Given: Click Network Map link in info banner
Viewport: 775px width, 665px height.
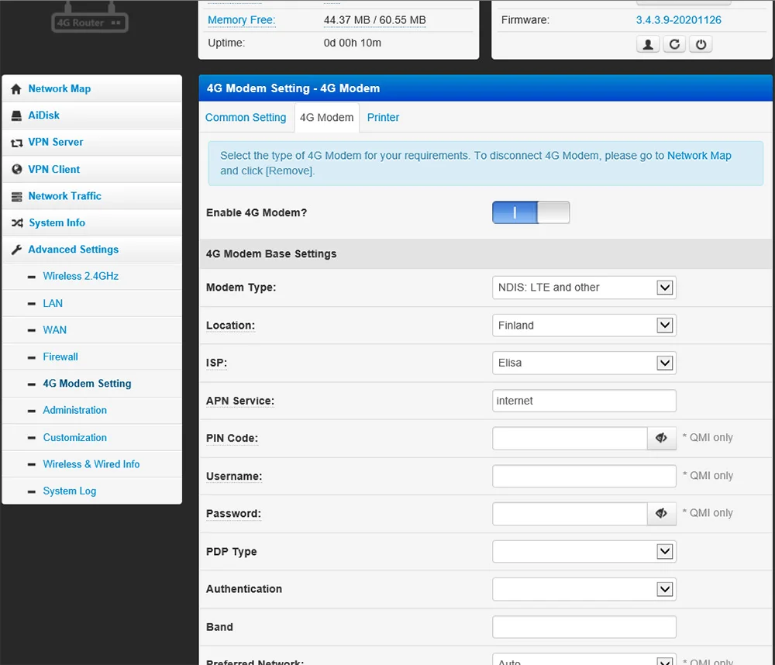Looking at the screenshot, I should click(x=699, y=156).
